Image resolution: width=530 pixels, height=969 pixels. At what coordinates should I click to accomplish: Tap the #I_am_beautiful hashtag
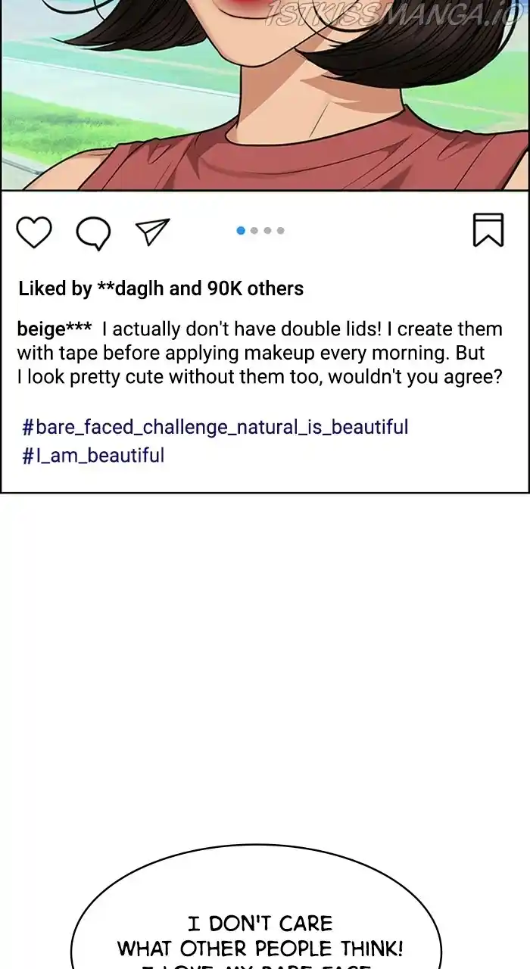(93, 456)
